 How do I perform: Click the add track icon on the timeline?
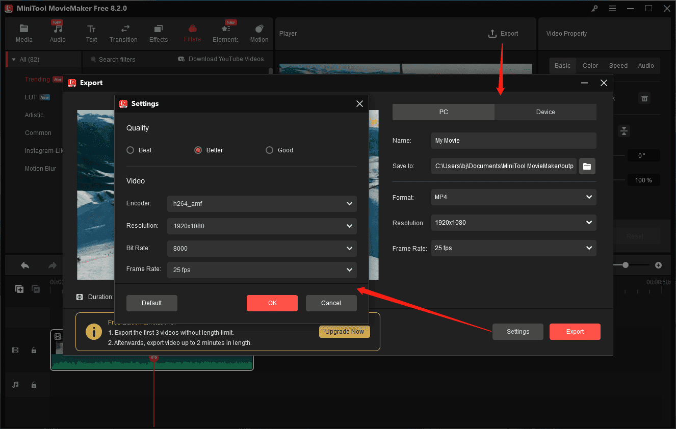pyautogui.click(x=19, y=289)
